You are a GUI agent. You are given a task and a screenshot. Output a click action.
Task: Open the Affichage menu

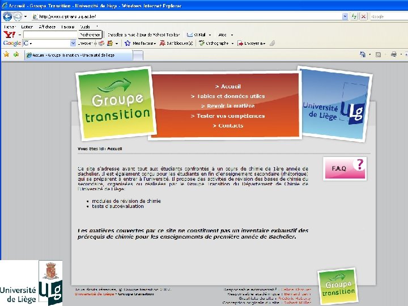pyautogui.click(x=47, y=27)
